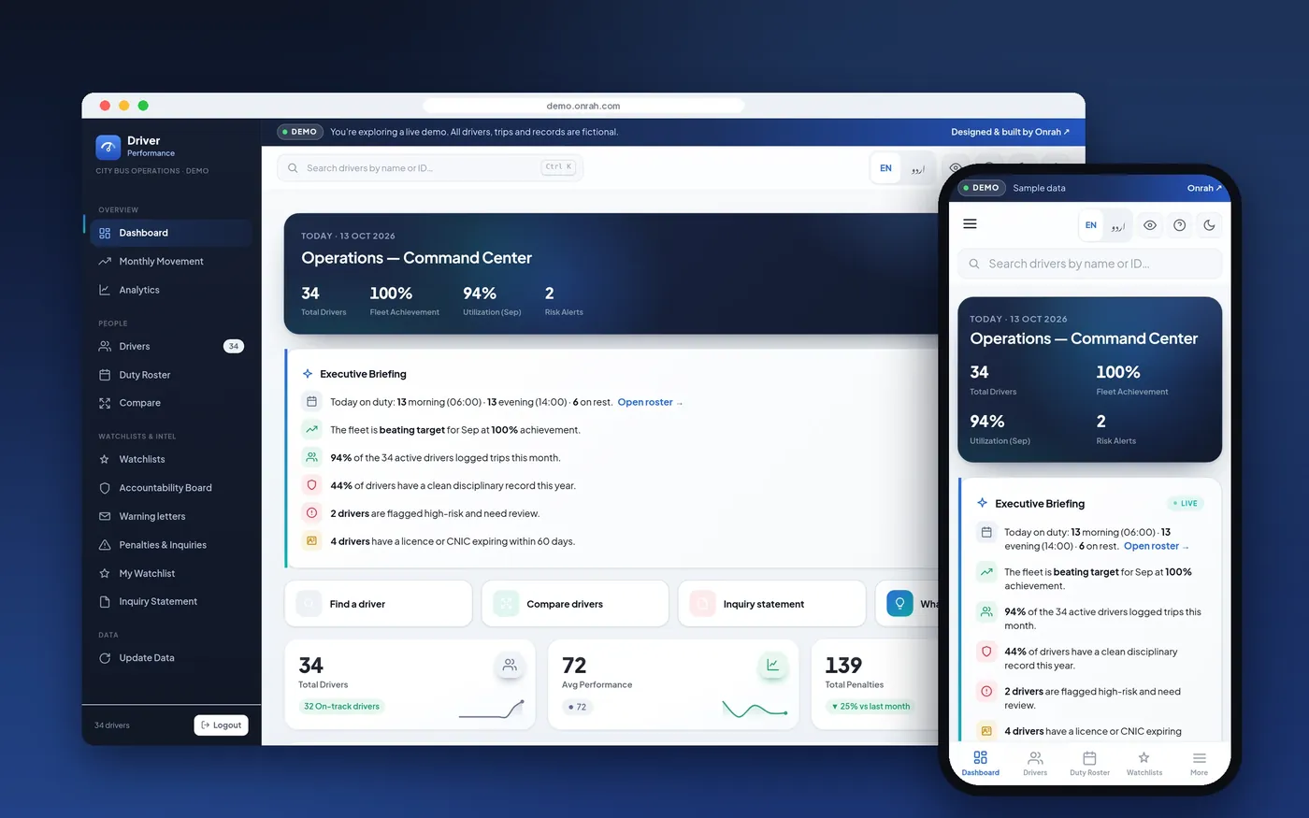Click the phone driver search field

click(1090, 264)
